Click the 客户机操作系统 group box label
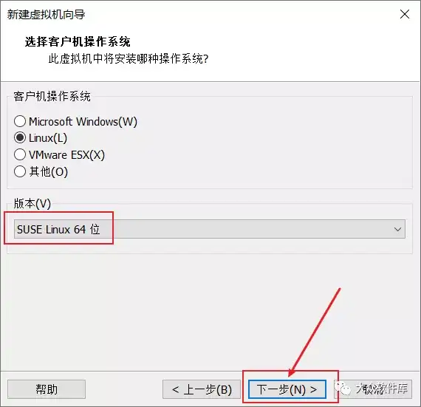 (x=52, y=96)
